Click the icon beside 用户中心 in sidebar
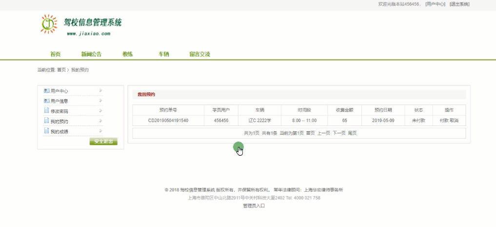Image resolution: width=496 pixels, height=227 pixels. point(47,91)
